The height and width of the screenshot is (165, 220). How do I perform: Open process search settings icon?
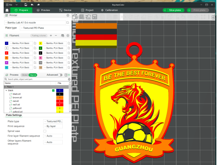[69, 75]
